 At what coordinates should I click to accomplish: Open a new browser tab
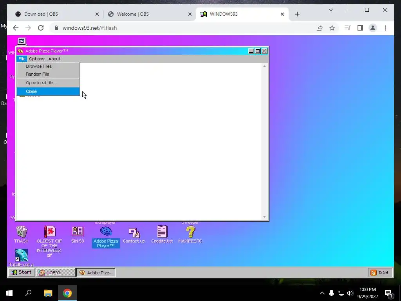297,15
